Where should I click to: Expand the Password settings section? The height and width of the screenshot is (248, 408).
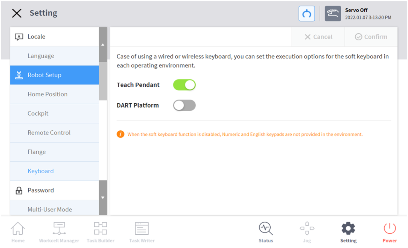pos(54,190)
